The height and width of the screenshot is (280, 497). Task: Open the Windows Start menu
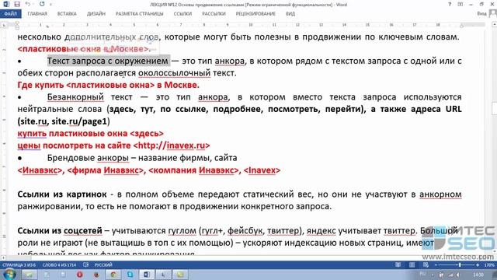[9, 275]
